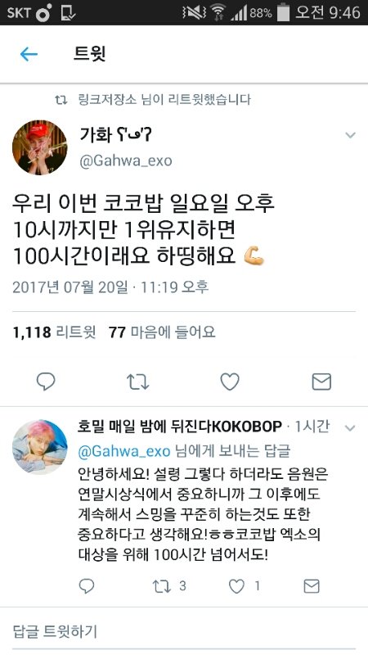Tap the battery icon in status bar
The width and height of the screenshot is (368, 655).
point(284,12)
